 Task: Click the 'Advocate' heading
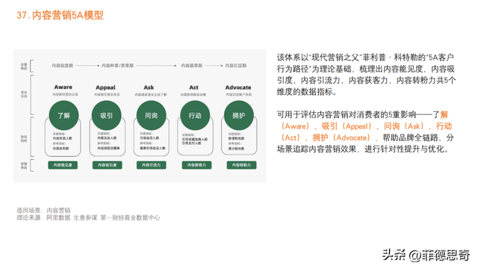pos(238,87)
